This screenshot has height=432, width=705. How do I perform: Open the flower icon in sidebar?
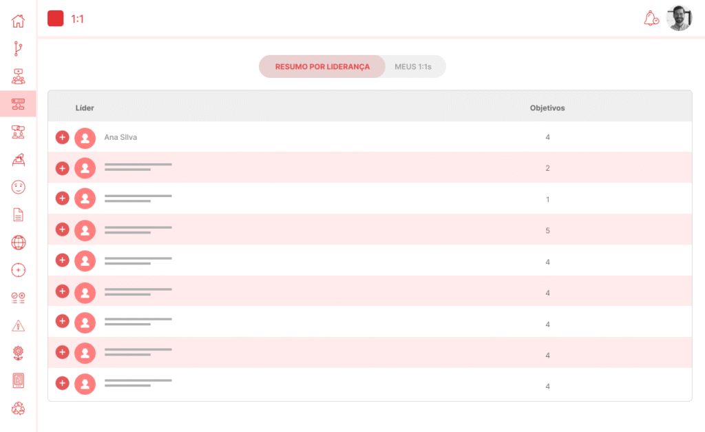point(18,353)
